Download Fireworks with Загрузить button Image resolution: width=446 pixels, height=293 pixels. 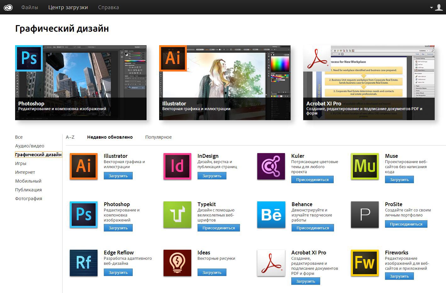(x=399, y=276)
